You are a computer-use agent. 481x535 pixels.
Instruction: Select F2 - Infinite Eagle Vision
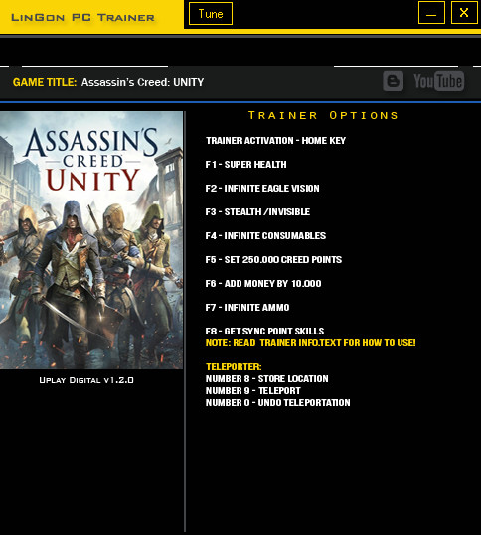point(262,189)
